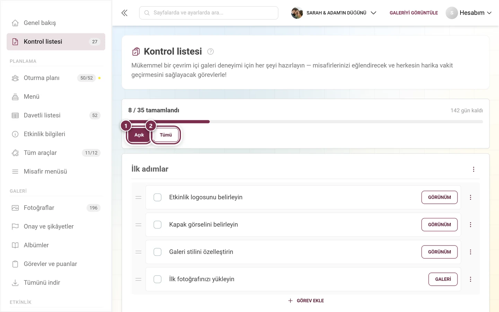The width and height of the screenshot is (499, 312).
Task: Click the search pages and settings field
Action: [x=209, y=13]
